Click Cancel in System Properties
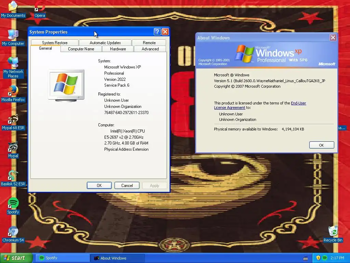 pos(127,185)
